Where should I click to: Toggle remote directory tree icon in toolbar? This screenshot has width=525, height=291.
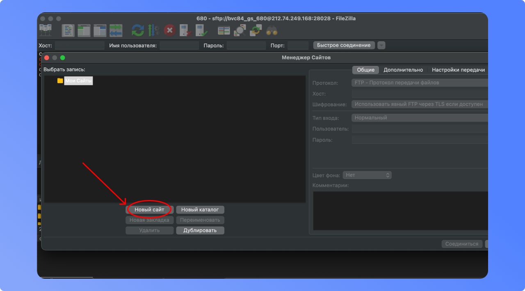tap(100, 30)
